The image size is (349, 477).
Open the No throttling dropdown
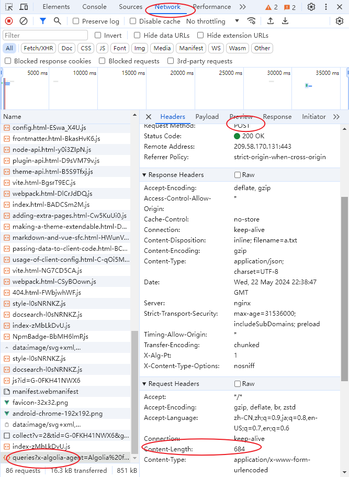212,21
